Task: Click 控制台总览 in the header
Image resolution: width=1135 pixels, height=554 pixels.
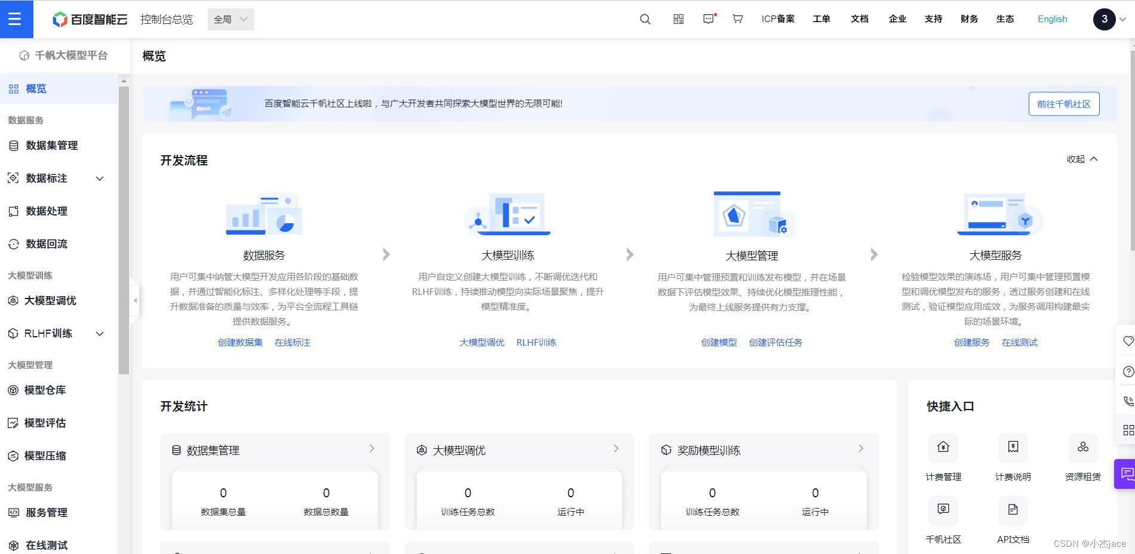Action: [167, 19]
